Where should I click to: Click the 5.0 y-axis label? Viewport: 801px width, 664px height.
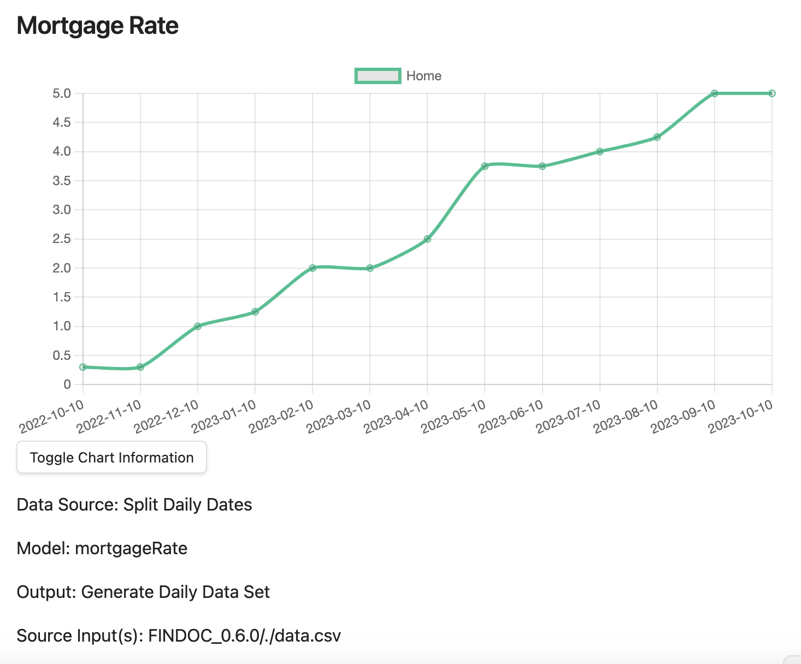coord(62,93)
